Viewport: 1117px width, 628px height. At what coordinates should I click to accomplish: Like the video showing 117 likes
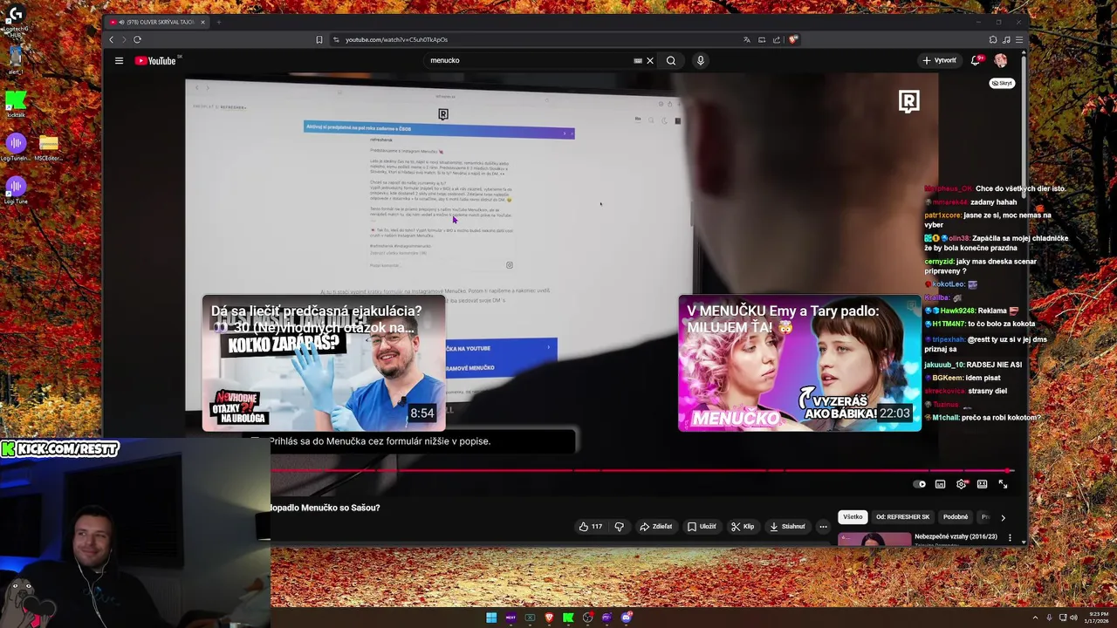pos(591,527)
